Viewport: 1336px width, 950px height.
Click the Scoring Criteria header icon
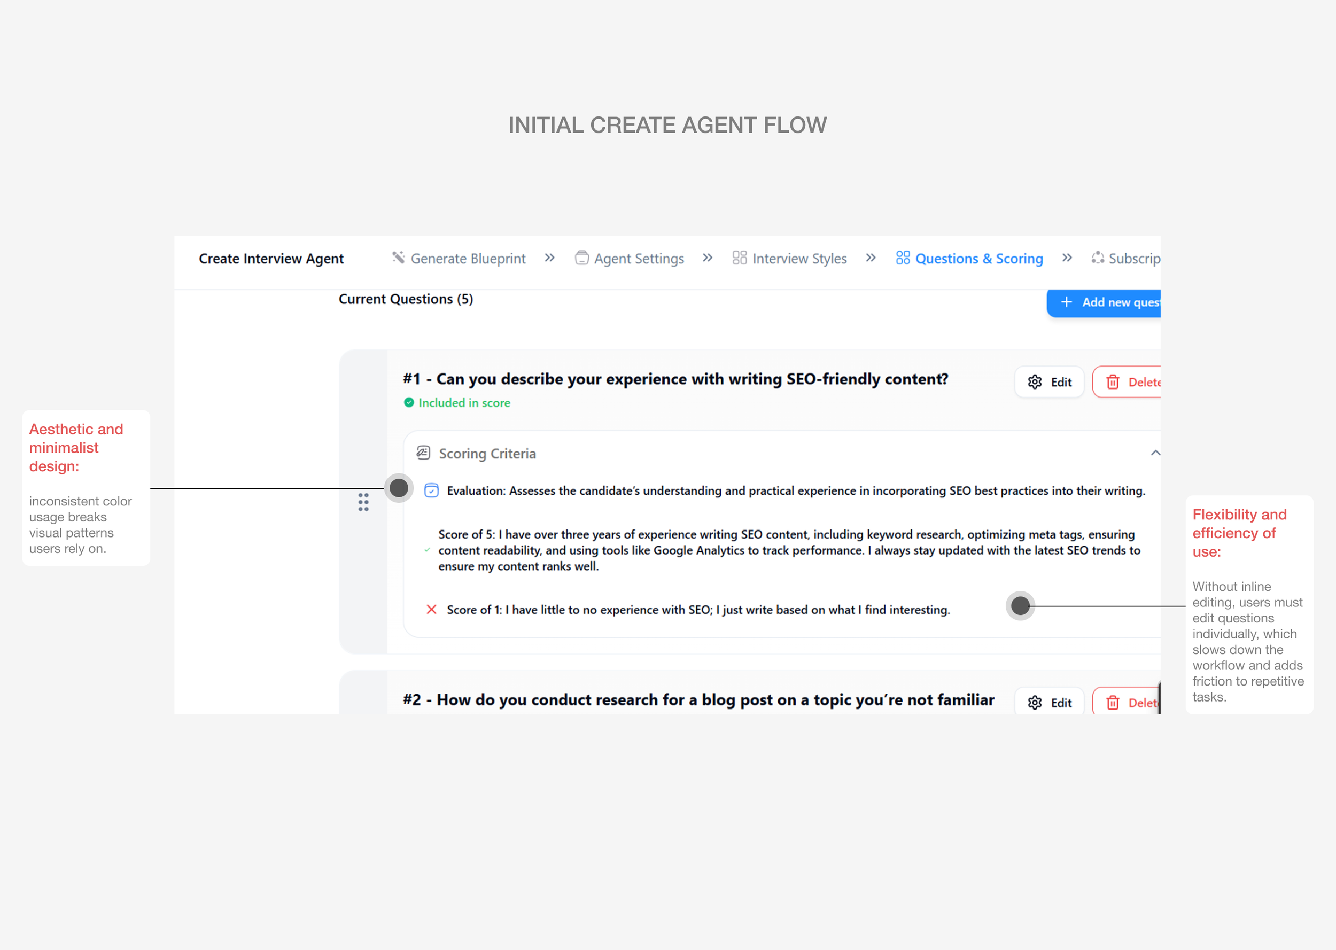coord(423,452)
